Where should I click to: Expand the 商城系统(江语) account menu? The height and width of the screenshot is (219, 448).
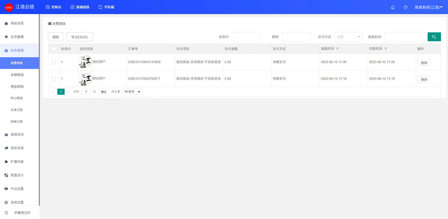tap(428, 7)
